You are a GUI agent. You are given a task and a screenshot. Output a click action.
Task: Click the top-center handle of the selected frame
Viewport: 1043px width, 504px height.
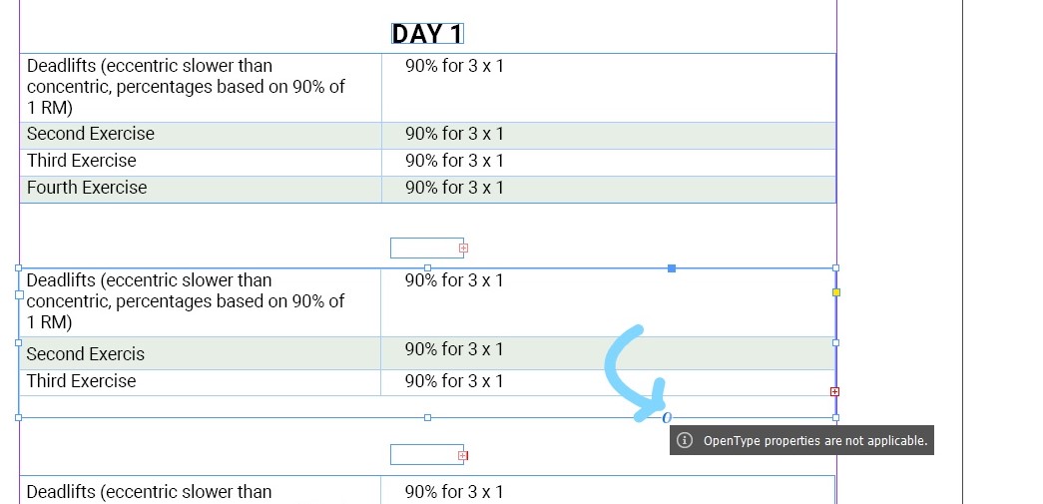[427, 267]
